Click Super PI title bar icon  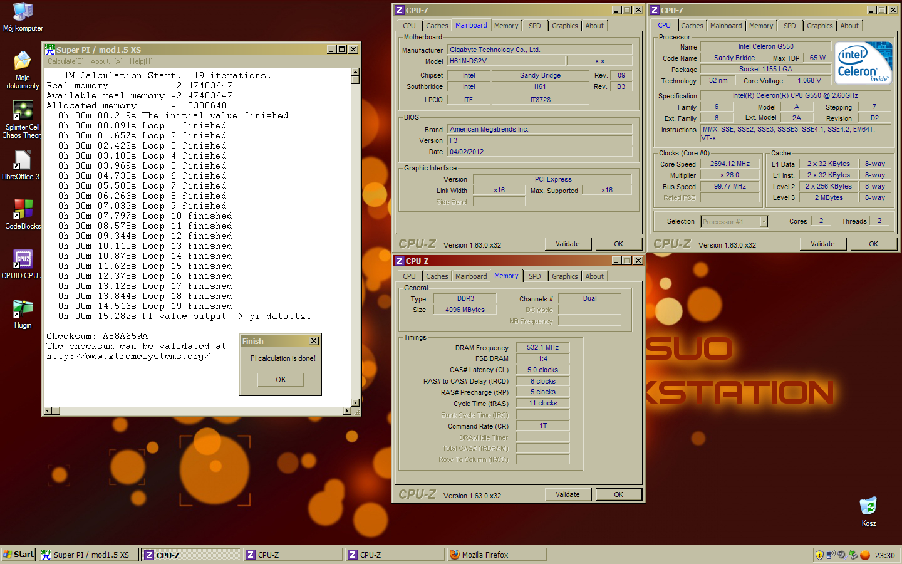pos(49,49)
